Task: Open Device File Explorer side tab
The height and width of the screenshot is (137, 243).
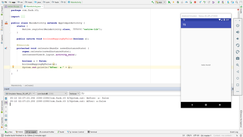Action: [x=241, y=119]
